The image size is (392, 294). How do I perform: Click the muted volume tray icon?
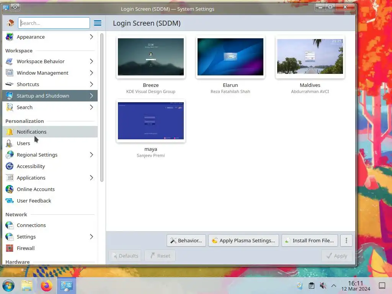click(x=323, y=286)
